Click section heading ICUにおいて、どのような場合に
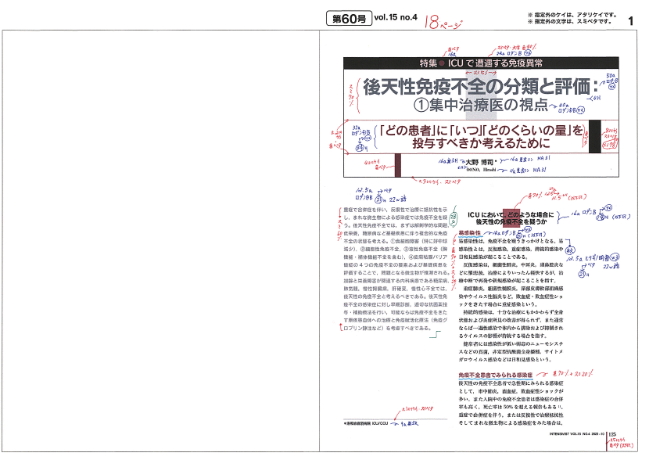Image resolution: width=649 pixels, height=460 pixels. [x=510, y=214]
